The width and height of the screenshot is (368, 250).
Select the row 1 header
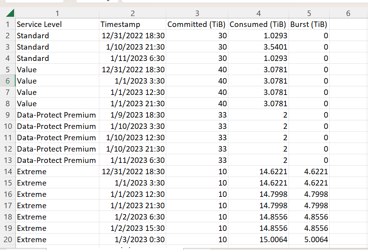pos(7,24)
